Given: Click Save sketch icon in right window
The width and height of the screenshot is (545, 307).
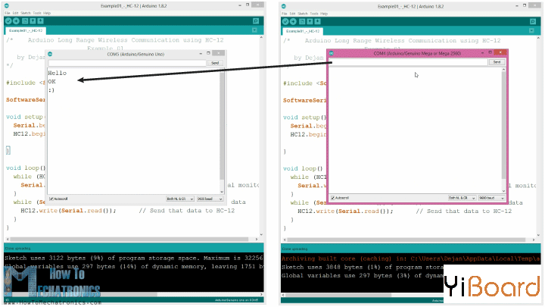Looking at the screenshot, I should tap(318, 21).
